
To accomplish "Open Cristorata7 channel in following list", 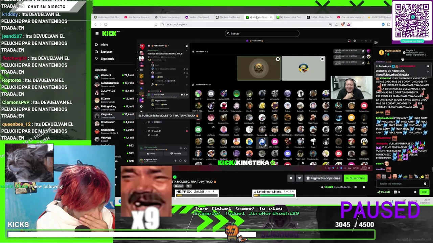I will click(114, 123).
